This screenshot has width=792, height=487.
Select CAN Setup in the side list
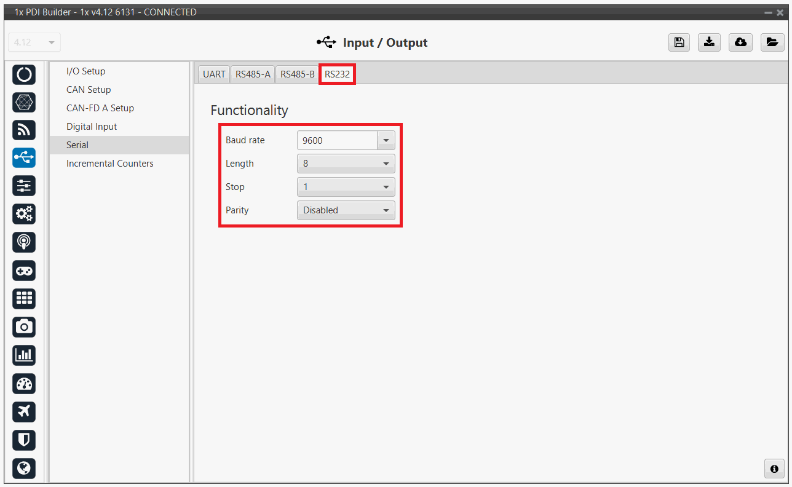pos(89,90)
